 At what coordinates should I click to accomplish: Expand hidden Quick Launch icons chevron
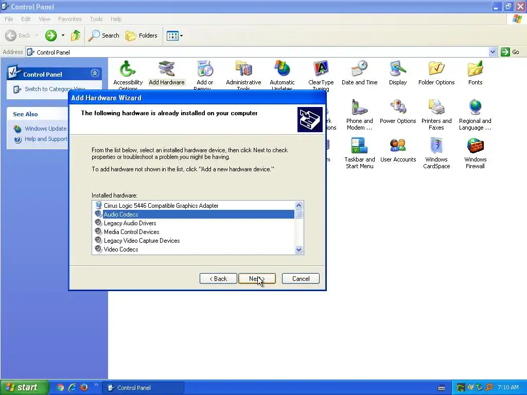(x=96, y=385)
